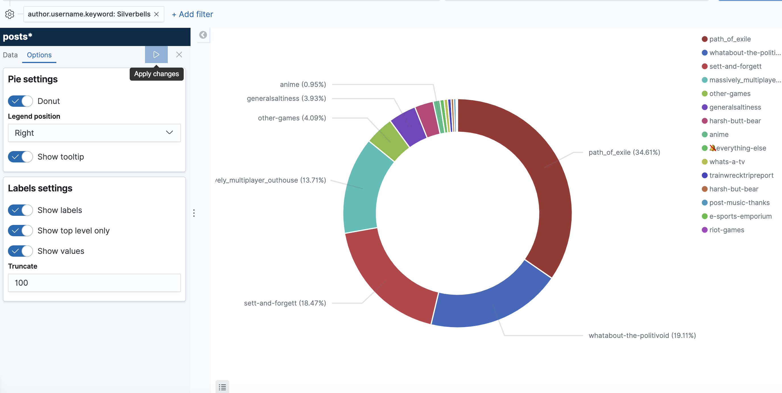Select the Options tab
Image resolution: width=782 pixels, height=393 pixels.
coord(39,55)
